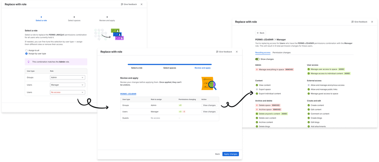Click the grey X icon beside Export space

click(x=257, y=89)
